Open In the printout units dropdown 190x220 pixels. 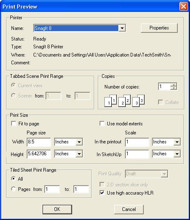point(177,142)
